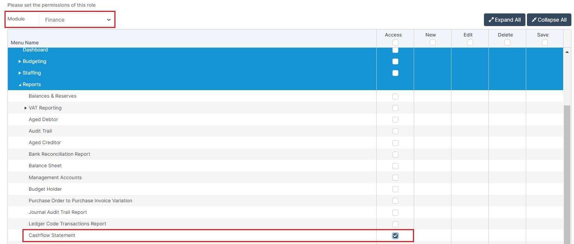Screen dimensions: 574x244
Task: Toggle the Edit column header checkbox
Action: click(470, 42)
